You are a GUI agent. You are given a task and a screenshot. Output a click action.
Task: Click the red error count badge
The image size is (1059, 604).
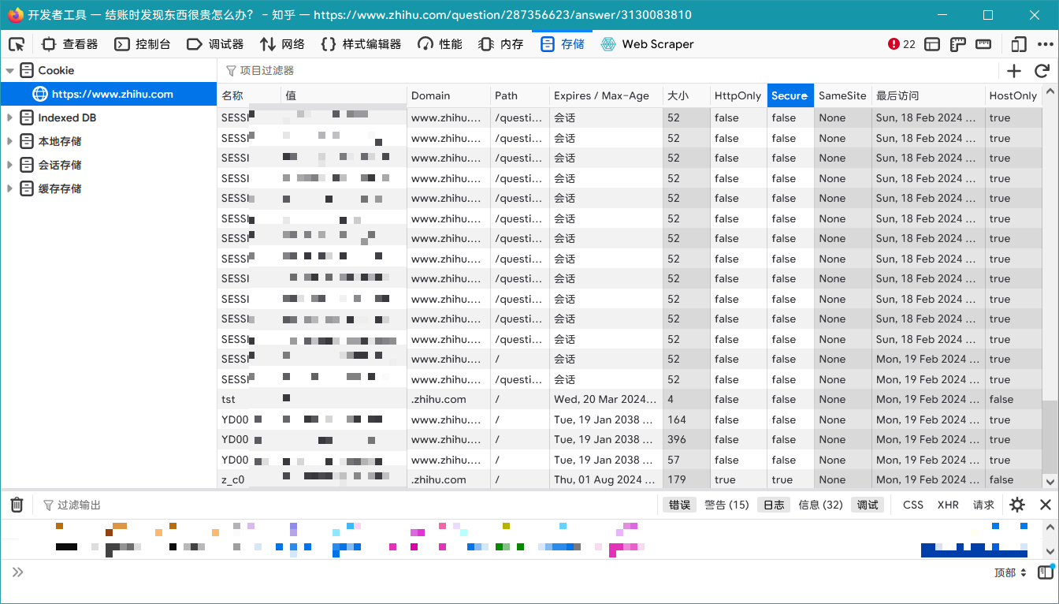[x=901, y=44]
